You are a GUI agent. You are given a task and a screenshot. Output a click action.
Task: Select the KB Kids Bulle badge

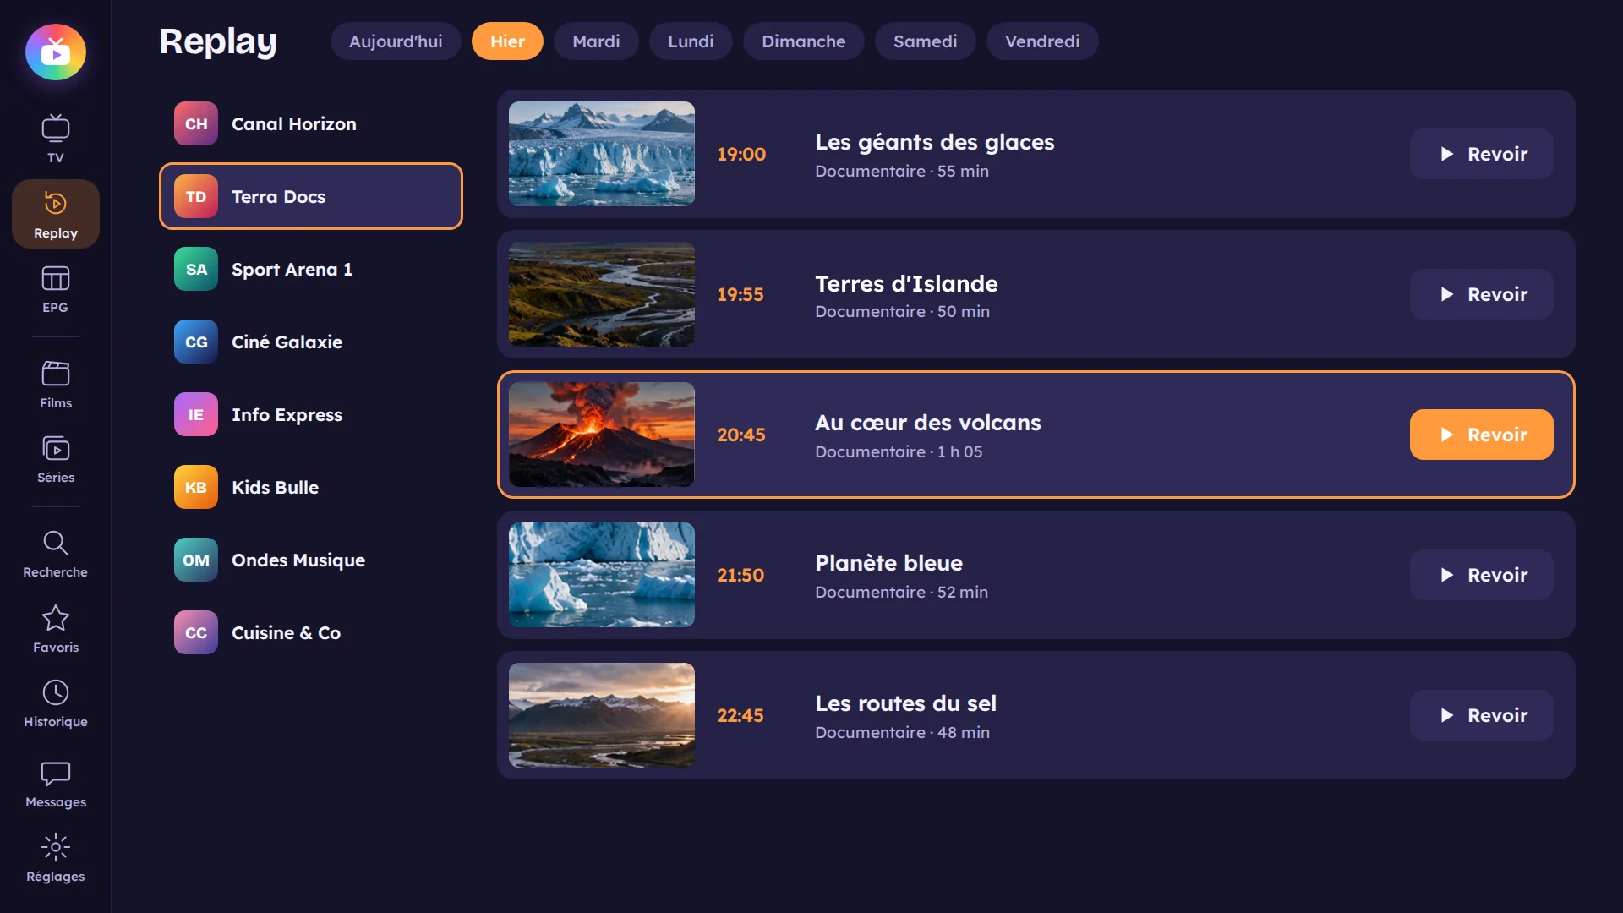click(196, 487)
